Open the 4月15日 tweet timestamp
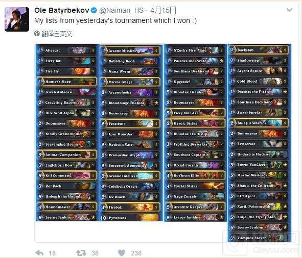The height and width of the screenshot is (258, 302). pos(164,10)
